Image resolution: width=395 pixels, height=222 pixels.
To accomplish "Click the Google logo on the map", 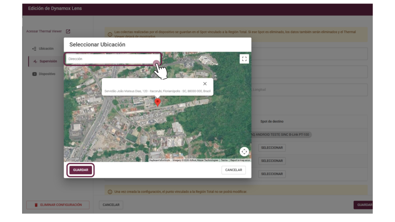I will point(73,158).
